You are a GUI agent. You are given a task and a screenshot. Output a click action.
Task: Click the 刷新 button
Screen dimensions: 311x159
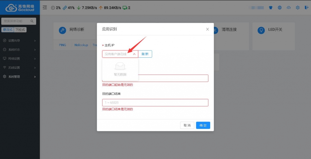[145, 54]
